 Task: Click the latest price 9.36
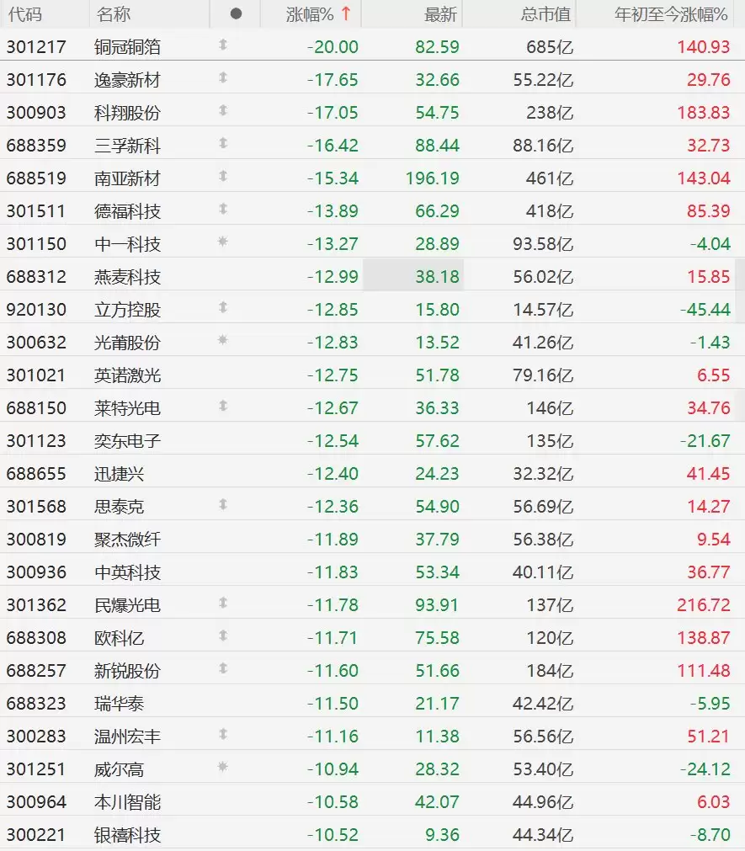(x=442, y=835)
